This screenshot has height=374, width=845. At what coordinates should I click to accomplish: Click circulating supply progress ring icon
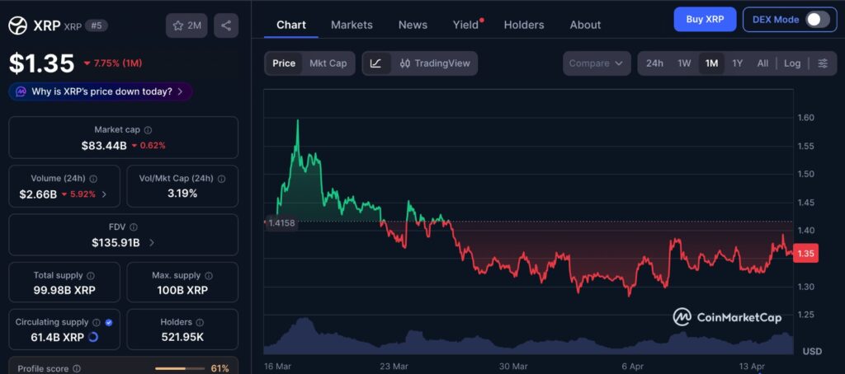click(92, 338)
